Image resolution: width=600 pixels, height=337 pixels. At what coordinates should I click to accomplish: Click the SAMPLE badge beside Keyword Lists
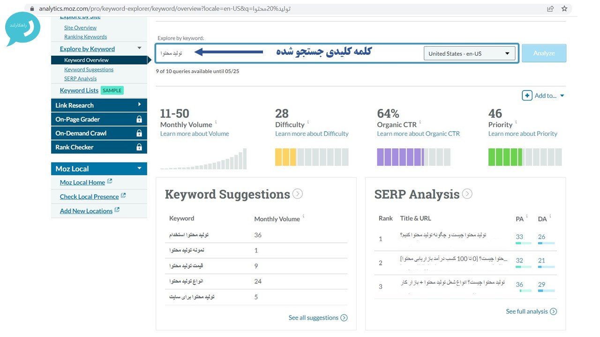tap(112, 90)
